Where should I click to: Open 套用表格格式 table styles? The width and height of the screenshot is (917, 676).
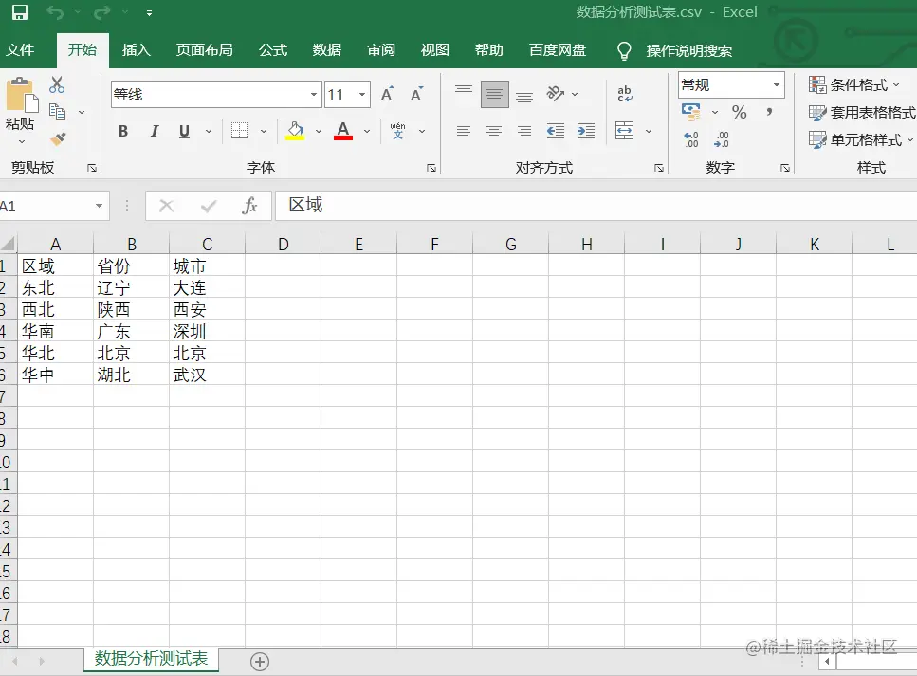pos(862,112)
